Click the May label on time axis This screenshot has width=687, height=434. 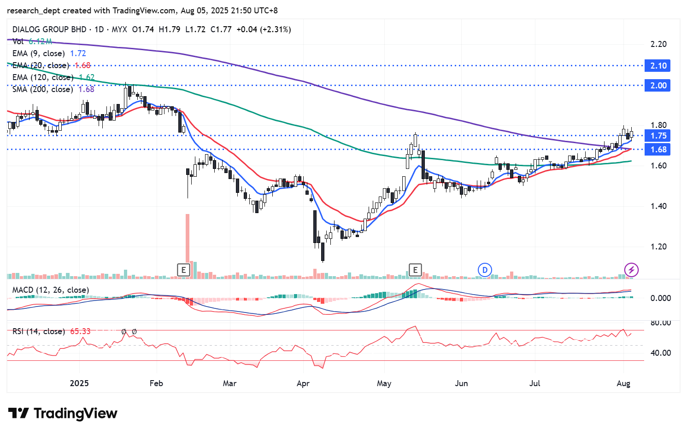(384, 383)
